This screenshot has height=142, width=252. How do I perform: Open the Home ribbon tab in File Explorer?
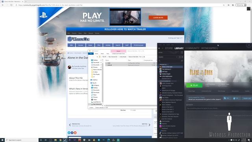click(96, 54)
